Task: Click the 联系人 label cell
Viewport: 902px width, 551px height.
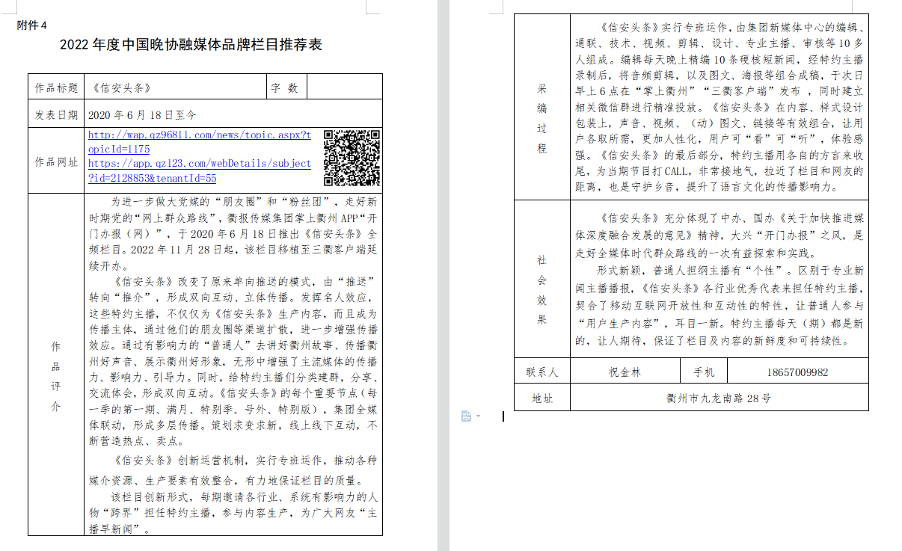Action: pyautogui.click(x=542, y=372)
